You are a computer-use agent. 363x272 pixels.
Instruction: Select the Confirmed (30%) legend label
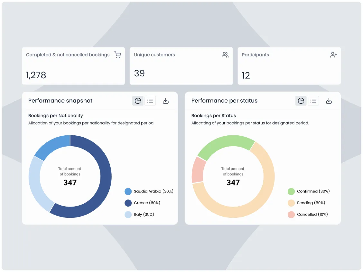point(313,191)
